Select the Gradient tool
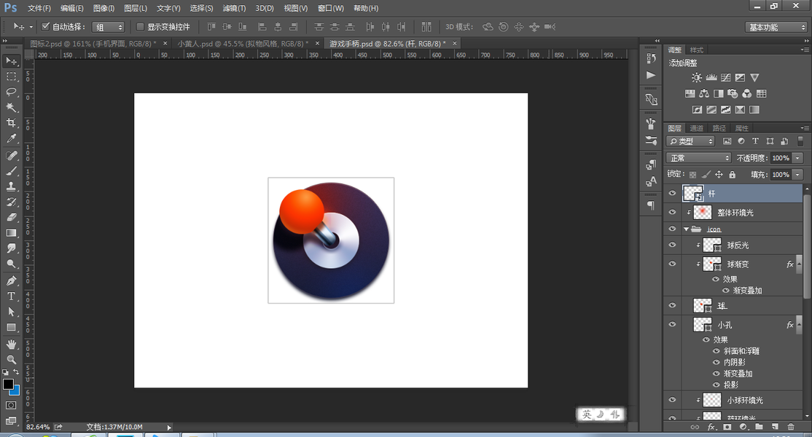 pyautogui.click(x=11, y=233)
